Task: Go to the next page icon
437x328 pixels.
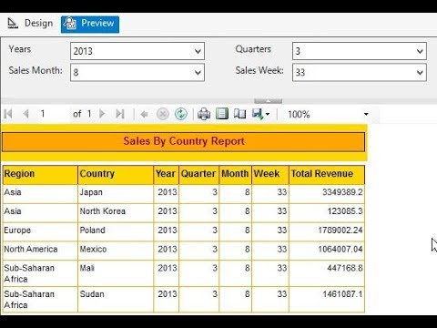Action: (102, 114)
